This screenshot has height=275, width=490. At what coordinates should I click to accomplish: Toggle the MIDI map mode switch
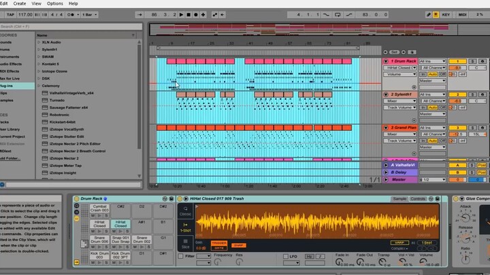[463, 15]
